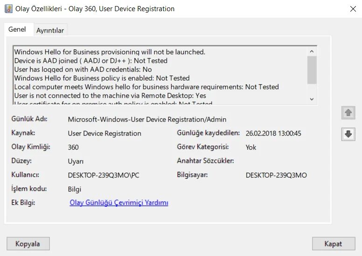Screen dimensions: 362x256
Task: Click the Günlüğe kaydedilen date and time value
Action: click(x=273, y=134)
